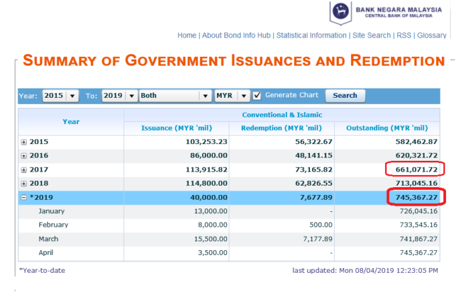Click the *Year-to-date footnote

pyautogui.click(x=42, y=270)
